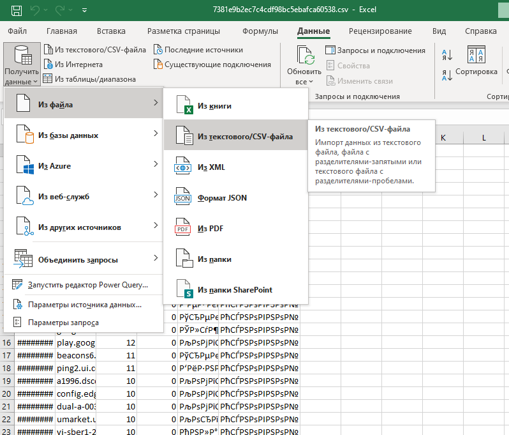
Task: Expand 'Из других источников' submenu arrow
Action: pyautogui.click(x=155, y=225)
